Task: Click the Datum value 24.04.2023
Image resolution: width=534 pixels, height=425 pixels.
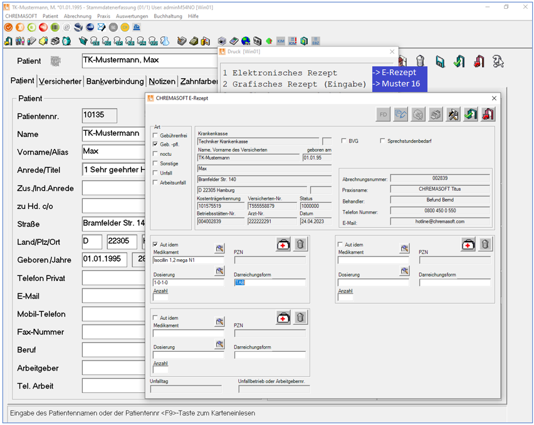Action: coord(315,222)
